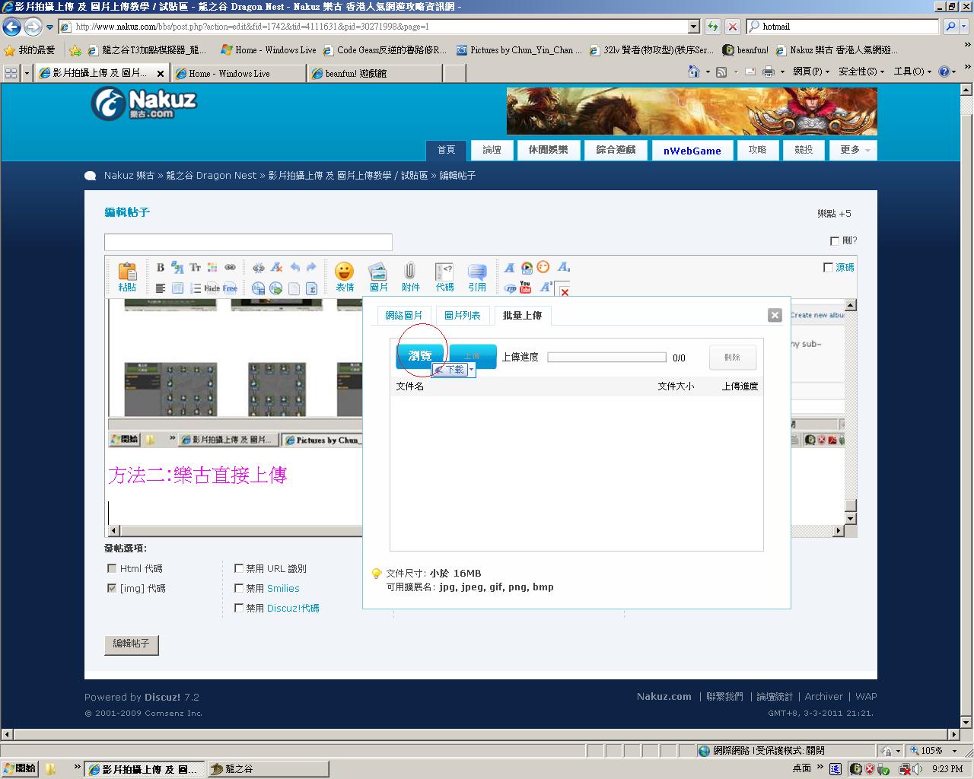974x779 pixels.
Task: Toggle the 源碼 source mode checkbox
Action: tap(828, 267)
